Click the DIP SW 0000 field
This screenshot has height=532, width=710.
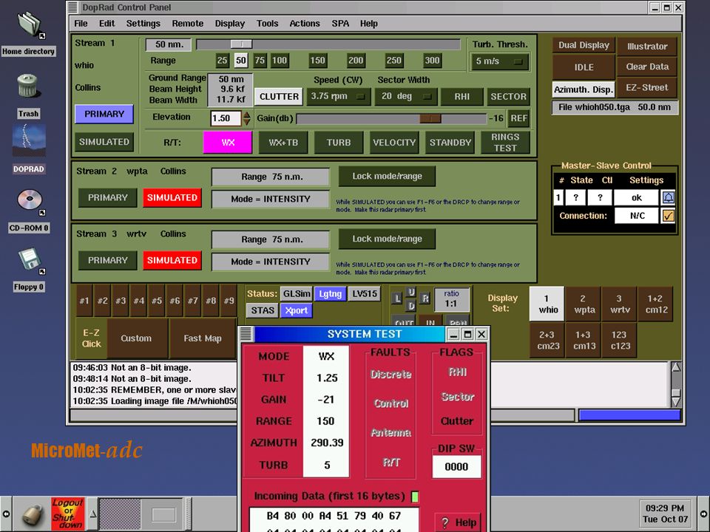coord(456,467)
